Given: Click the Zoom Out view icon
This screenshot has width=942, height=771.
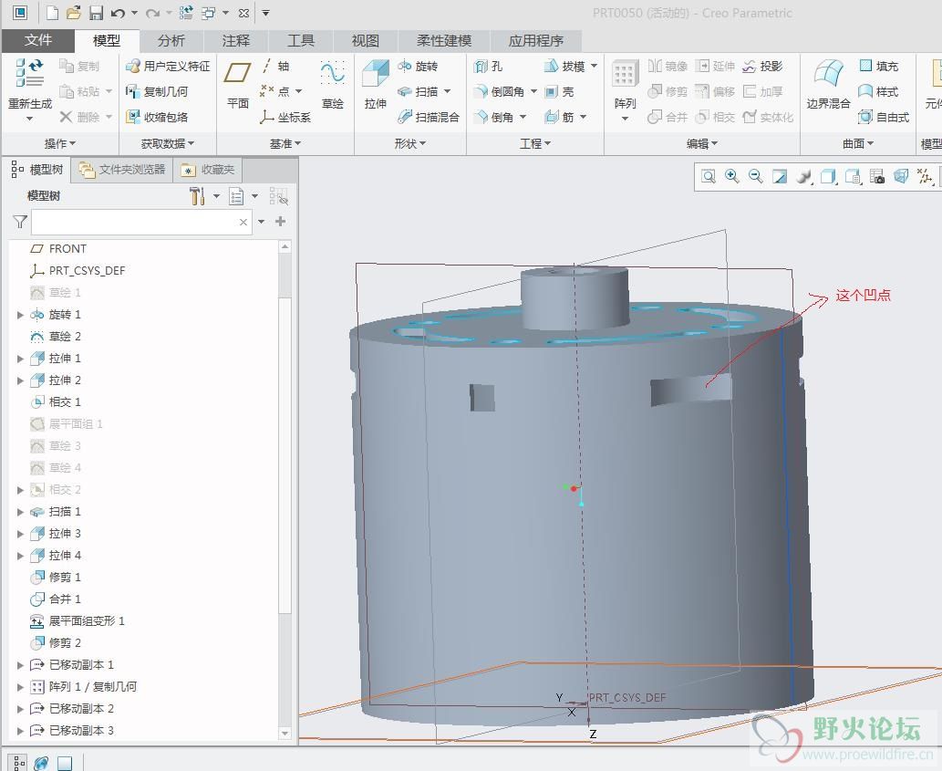Looking at the screenshot, I should pyautogui.click(x=756, y=177).
